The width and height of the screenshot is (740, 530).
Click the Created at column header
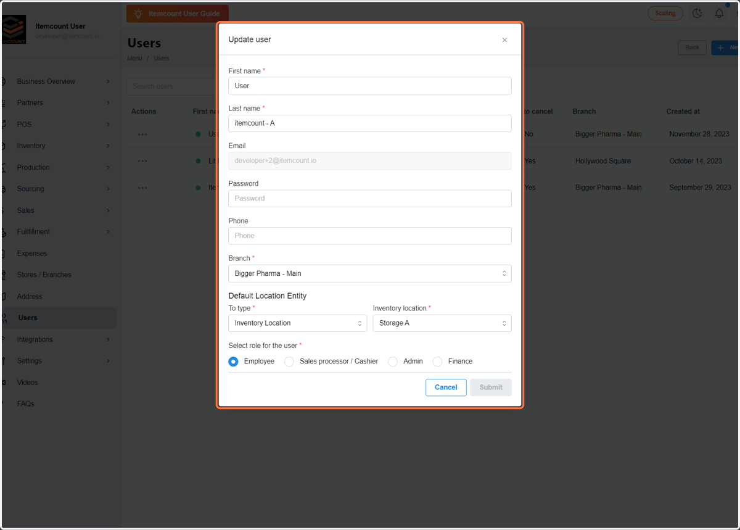(683, 112)
